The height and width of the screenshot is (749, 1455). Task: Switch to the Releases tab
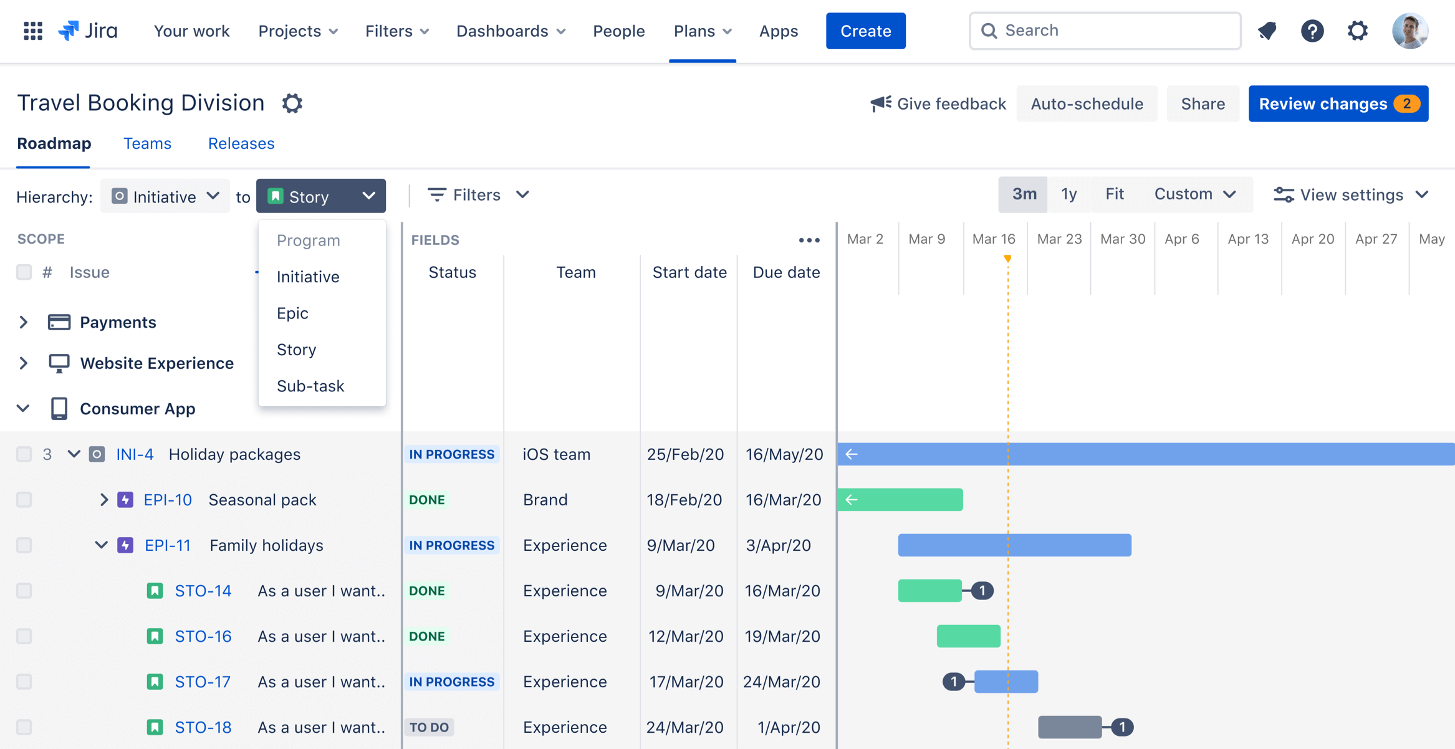pyautogui.click(x=241, y=143)
